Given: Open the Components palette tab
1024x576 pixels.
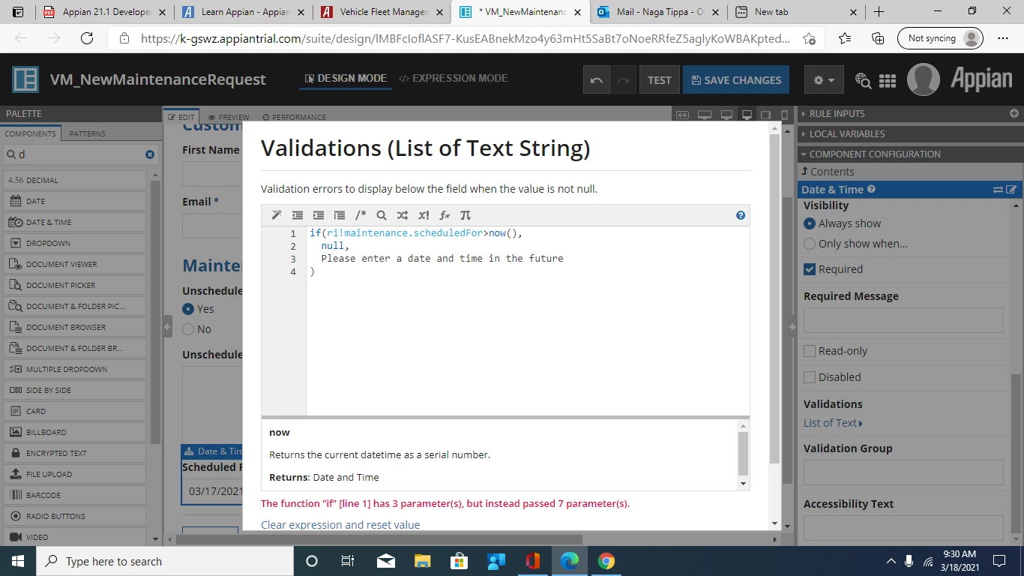Looking at the screenshot, I should (30, 133).
